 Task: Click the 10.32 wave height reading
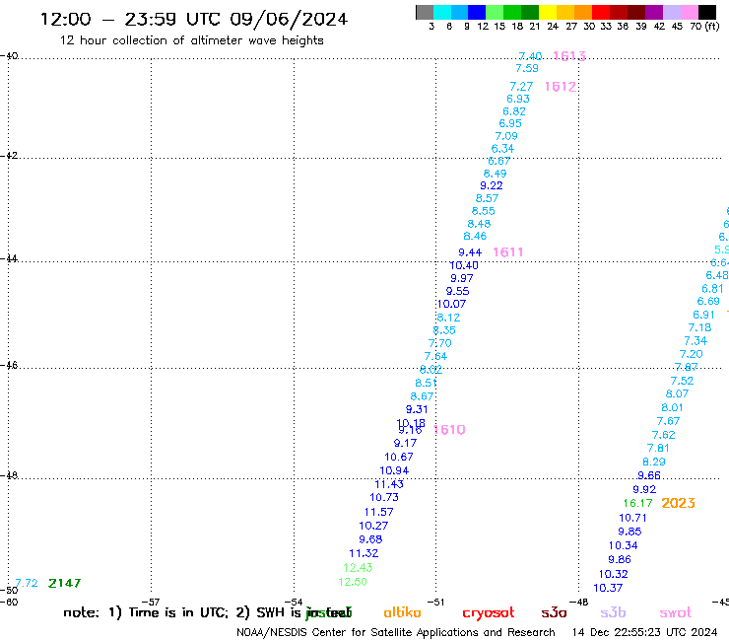[613, 574]
